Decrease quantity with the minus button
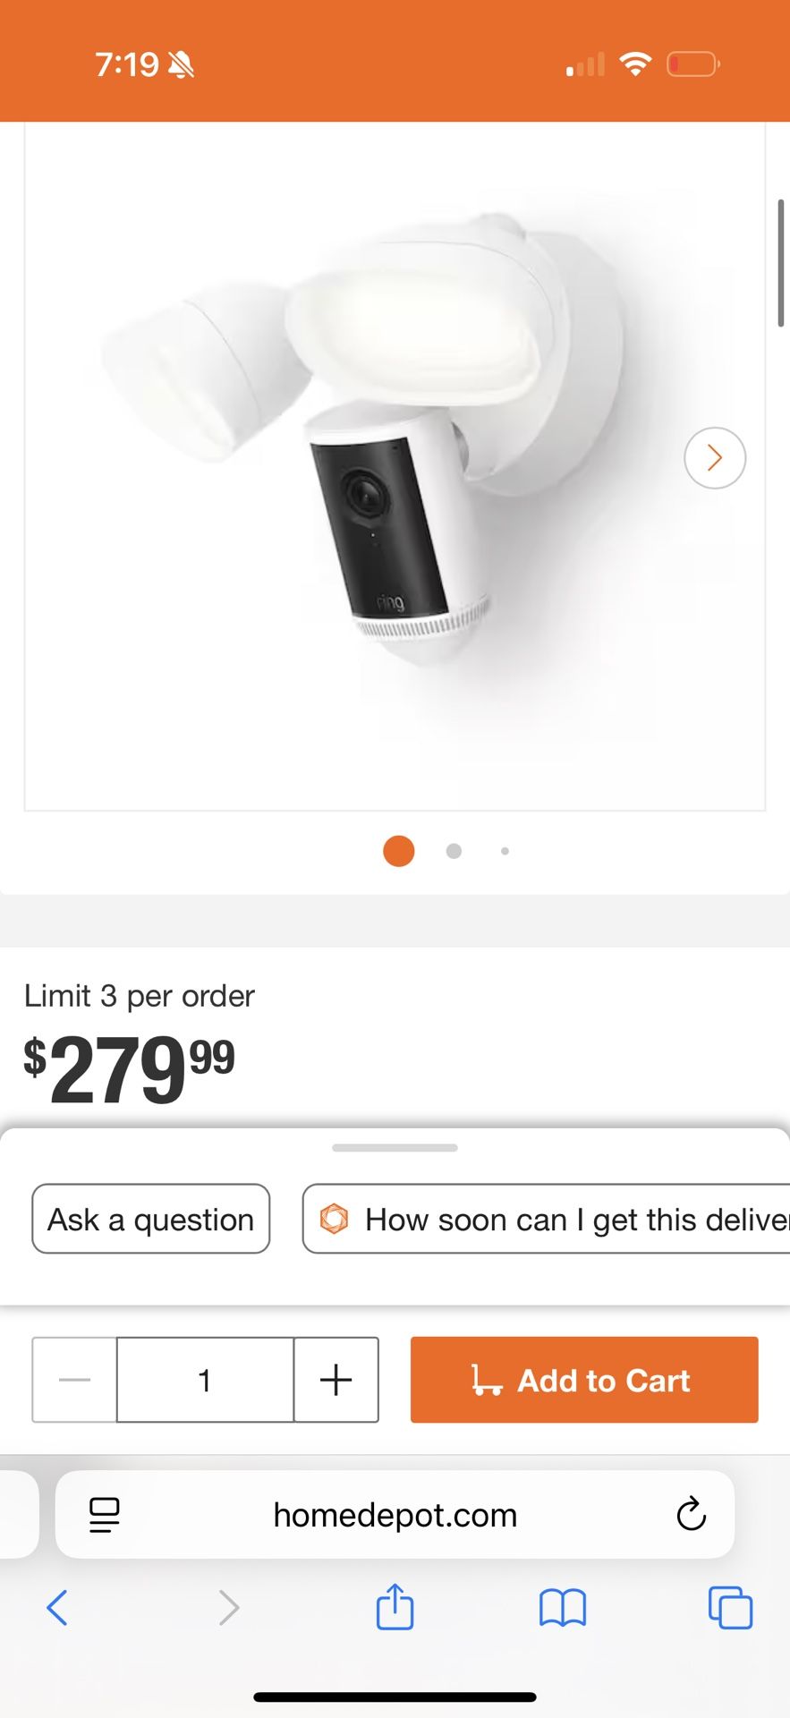Image resolution: width=790 pixels, height=1718 pixels. point(74,1380)
